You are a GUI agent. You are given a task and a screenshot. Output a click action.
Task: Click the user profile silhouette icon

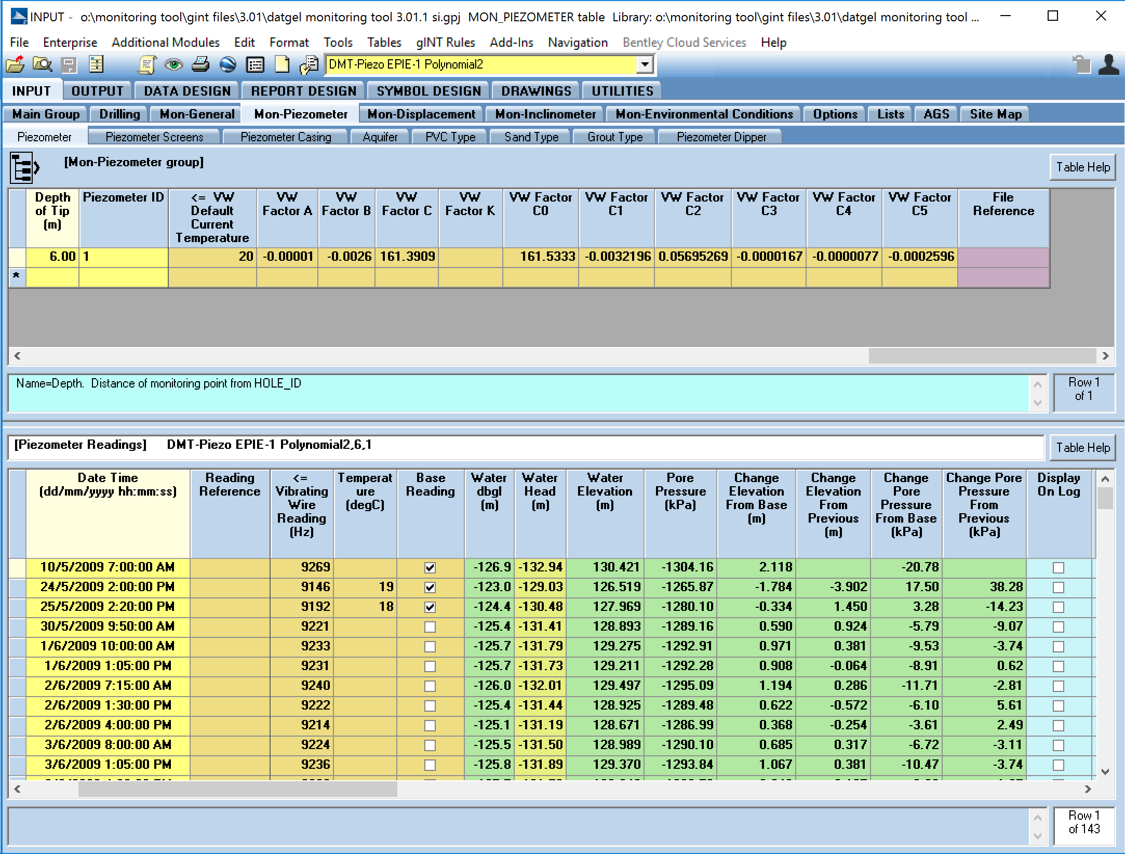(x=1108, y=65)
